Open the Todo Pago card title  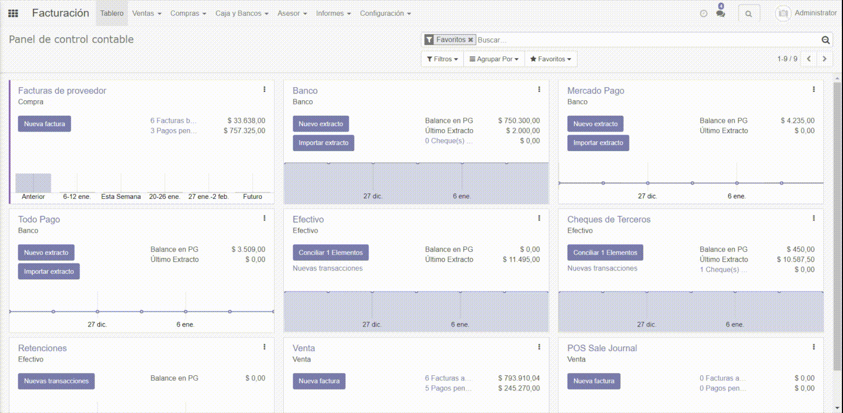point(39,219)
